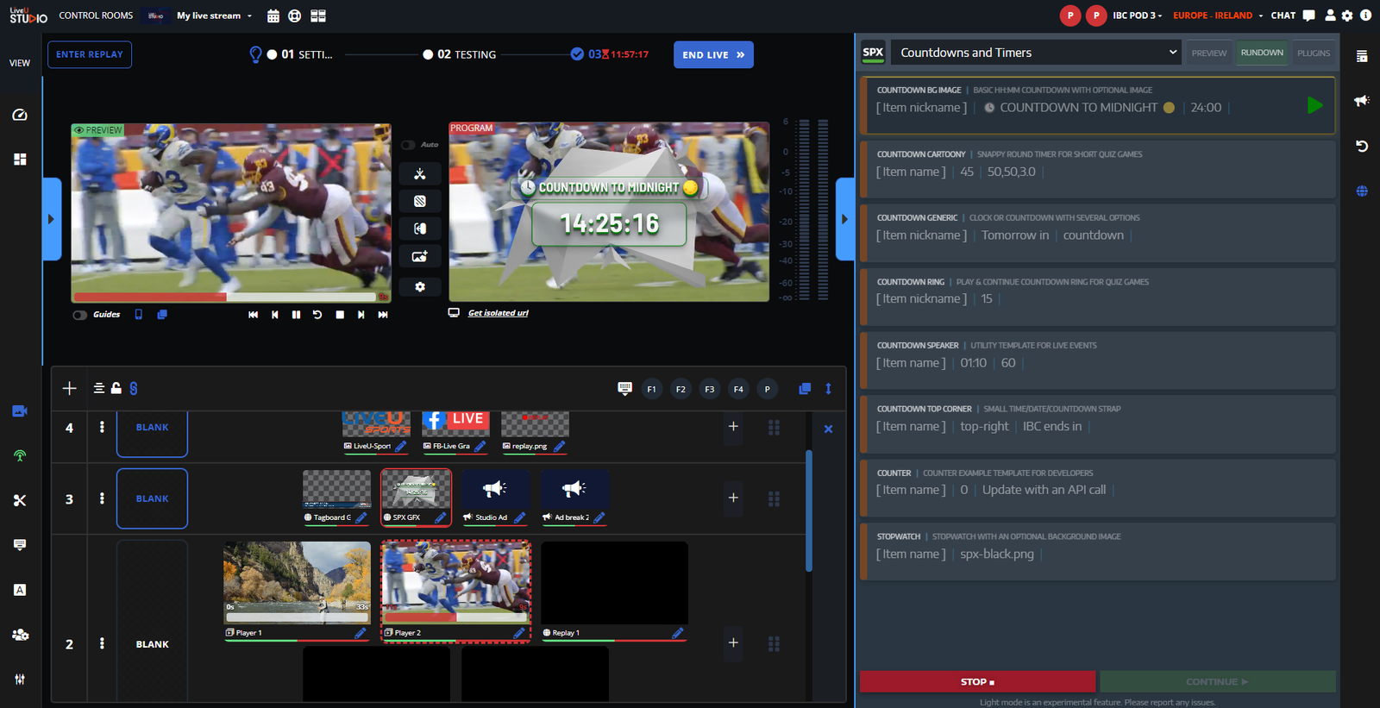Viewport: 1380px width, 708px height.
Task: Open the user profile icon in top bar
Action: coord(1330,16)
